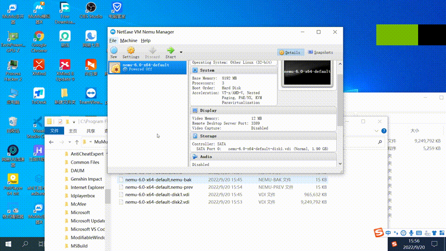Launch ToDesk from the desktop
This screenshot has height=251, width=446.
(x=39, y=96)
